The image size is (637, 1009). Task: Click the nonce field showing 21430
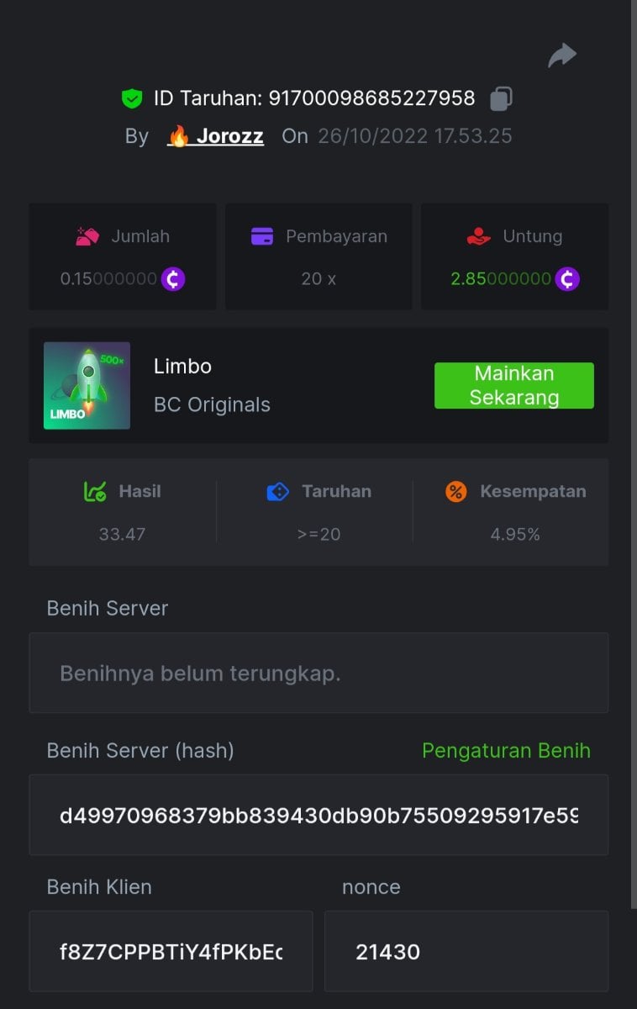point(466,952)
